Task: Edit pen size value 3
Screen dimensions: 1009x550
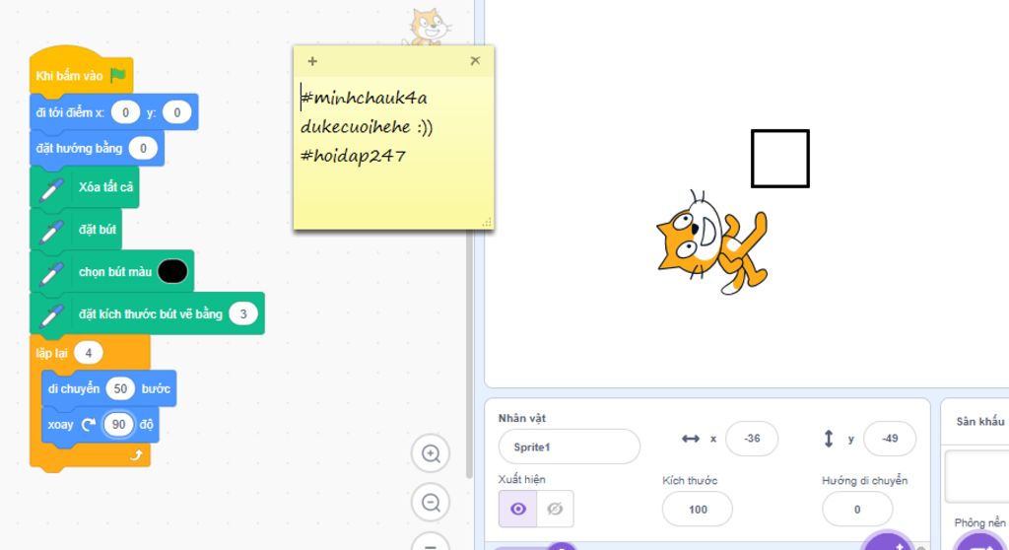Action: 243,313
